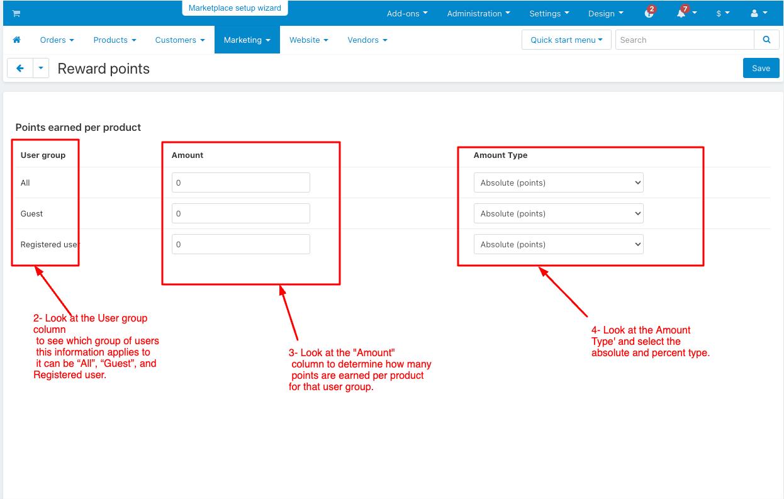Open the Marketing menu
Viewport: 784px width, 499px height.
(x=247, y=40)
